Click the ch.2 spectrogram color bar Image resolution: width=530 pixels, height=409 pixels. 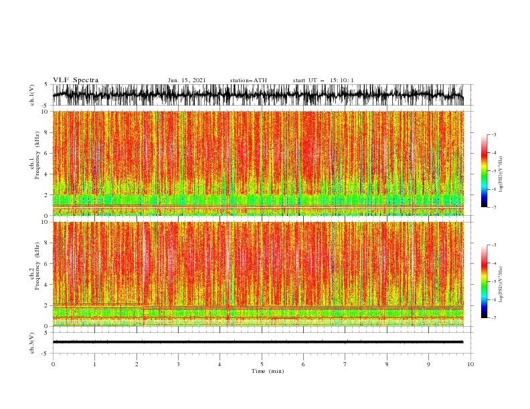[x=484, y=281]
